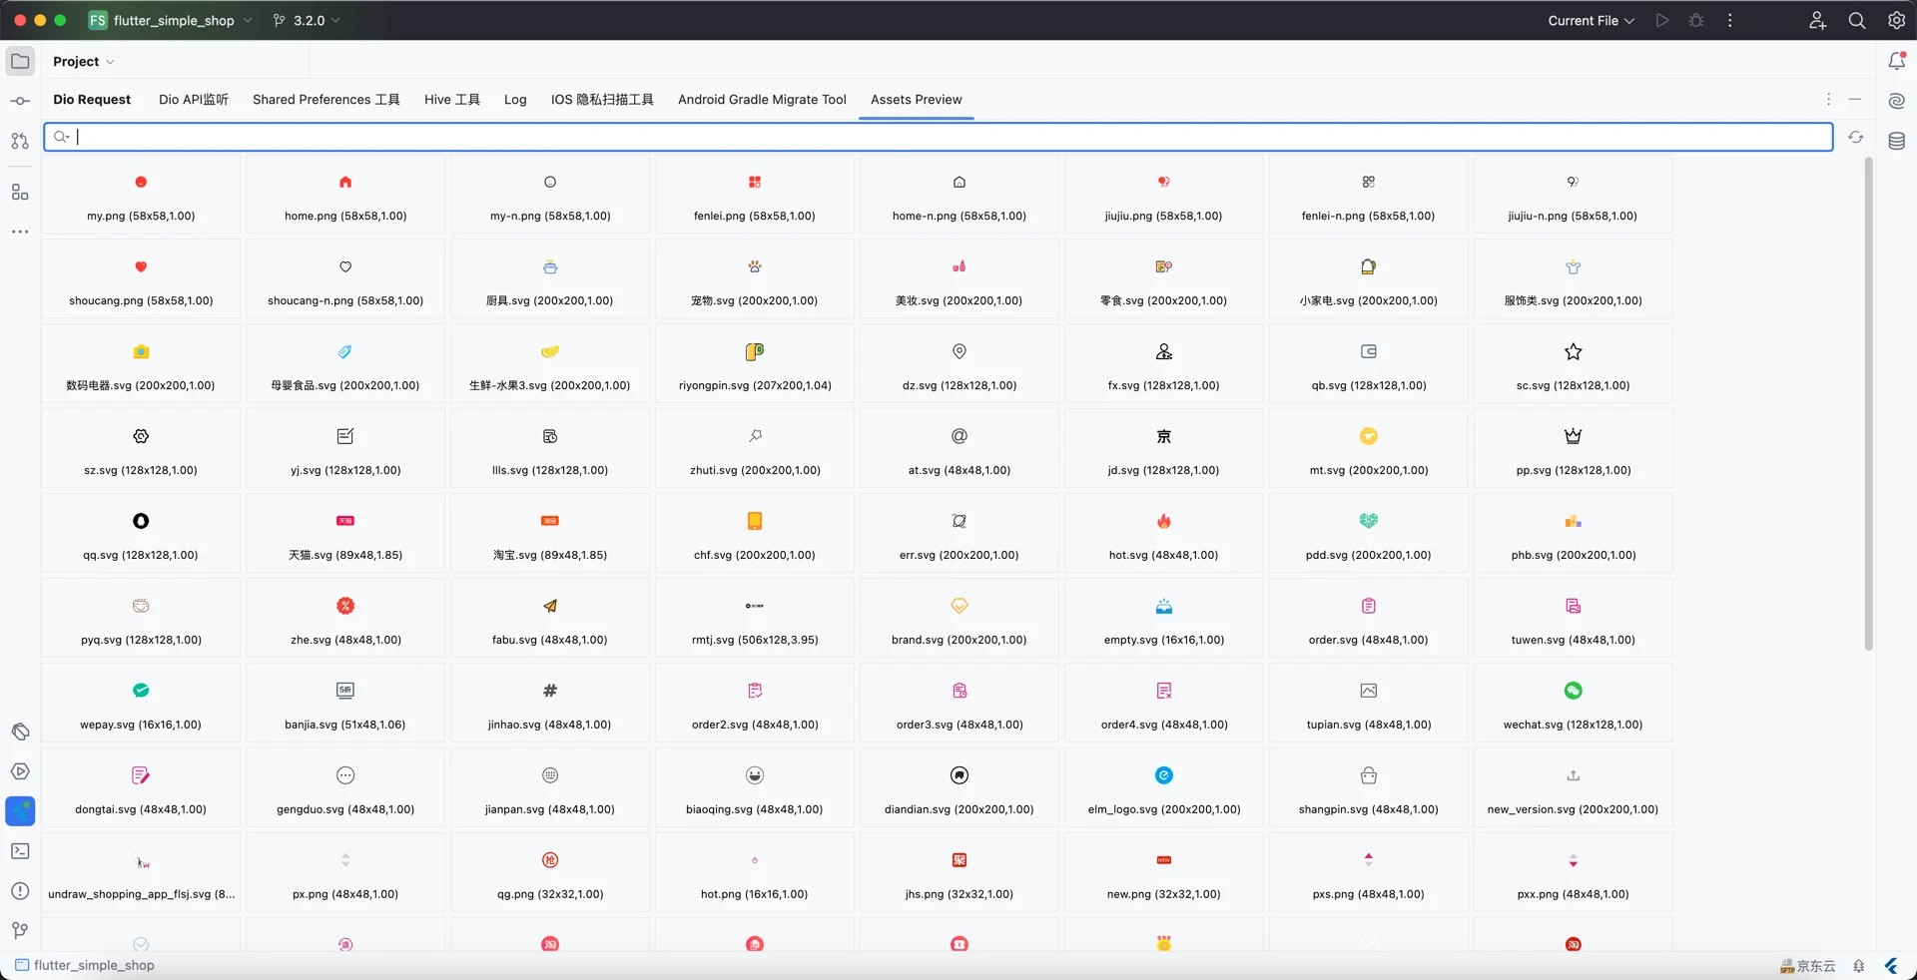Select the wechat.svg asset thumbnail

click(x=1573, y=692)
